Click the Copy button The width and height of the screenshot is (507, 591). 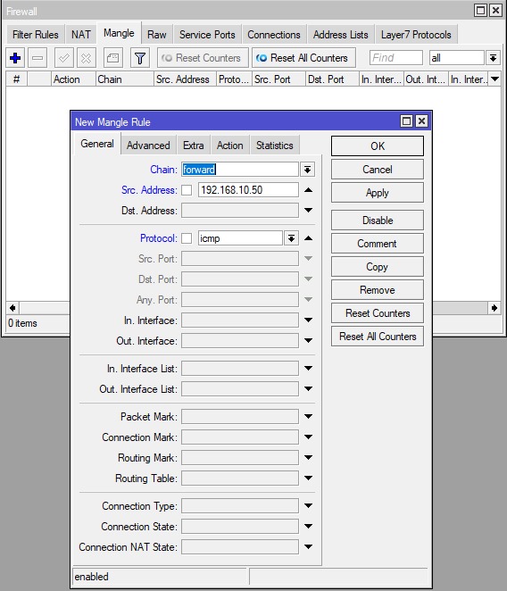378,267
